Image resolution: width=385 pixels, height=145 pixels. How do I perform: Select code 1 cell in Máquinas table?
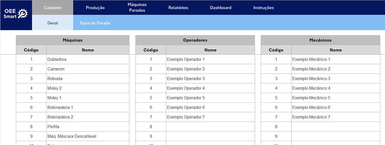tap(31, 59)
